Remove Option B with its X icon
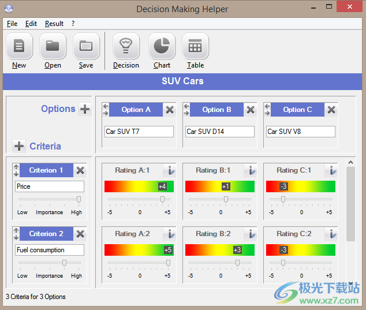 click(x=250, y=110)
